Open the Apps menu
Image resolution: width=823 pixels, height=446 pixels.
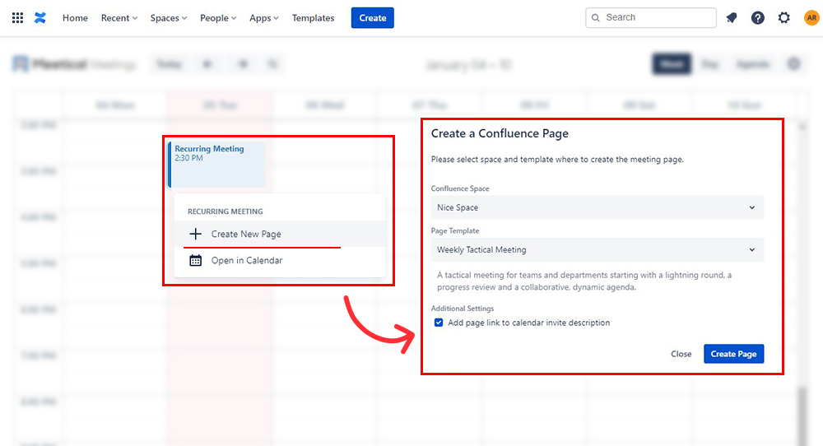point(264,18)
